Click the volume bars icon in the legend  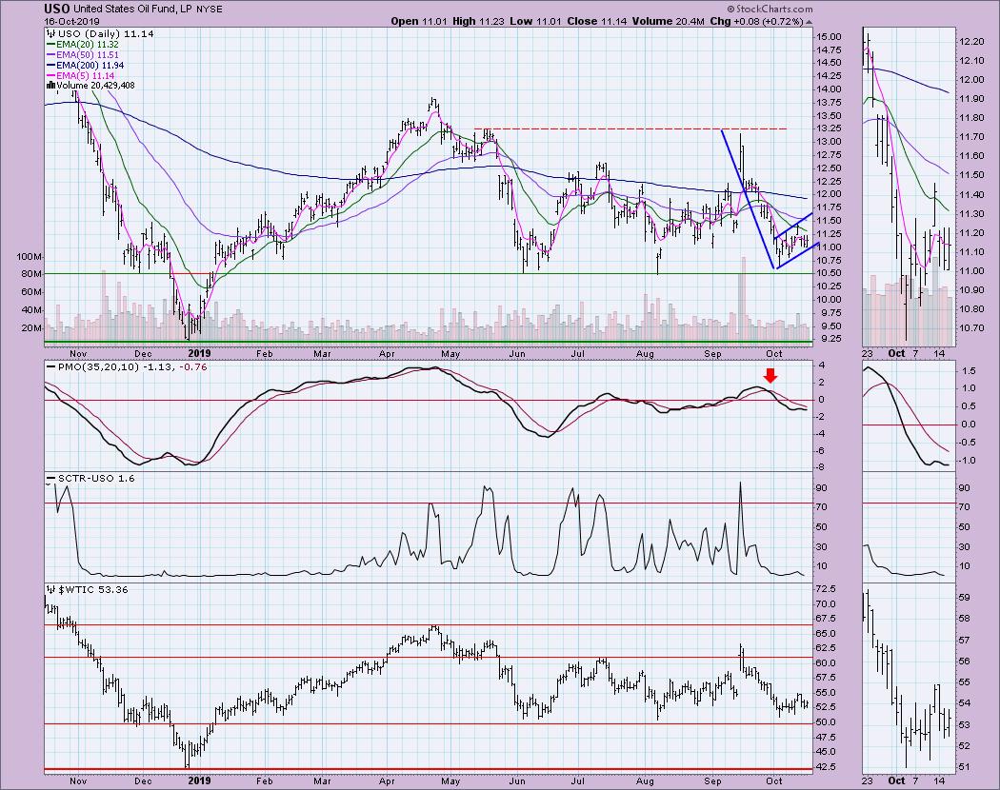(50, 86)
